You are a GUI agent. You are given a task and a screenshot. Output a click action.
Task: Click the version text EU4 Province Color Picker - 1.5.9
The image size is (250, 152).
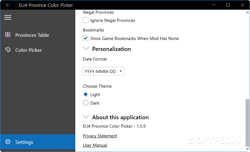click(x=114, y=126)
